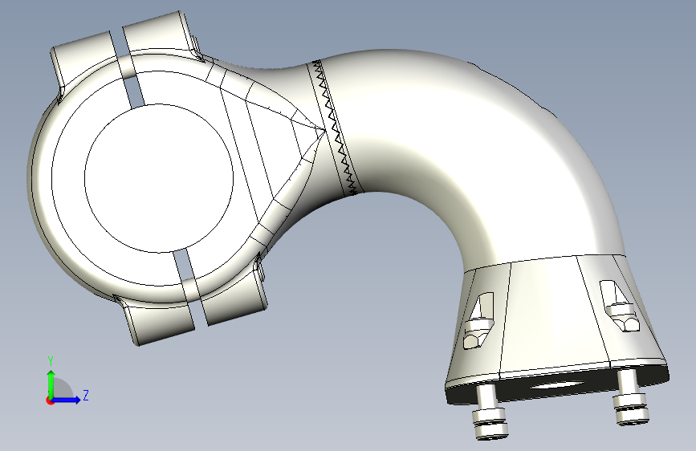Click the green Y axis label
This screenshot has height=451, width=696.
51,360
